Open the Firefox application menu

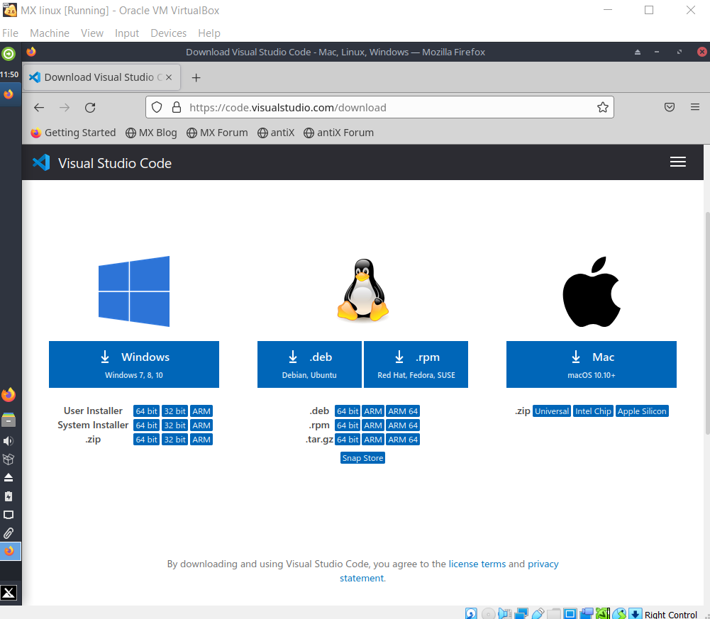click(695, 107)
